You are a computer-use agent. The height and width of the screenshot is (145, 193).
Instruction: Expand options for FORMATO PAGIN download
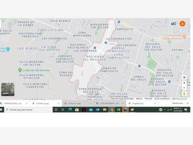point(27,103)
